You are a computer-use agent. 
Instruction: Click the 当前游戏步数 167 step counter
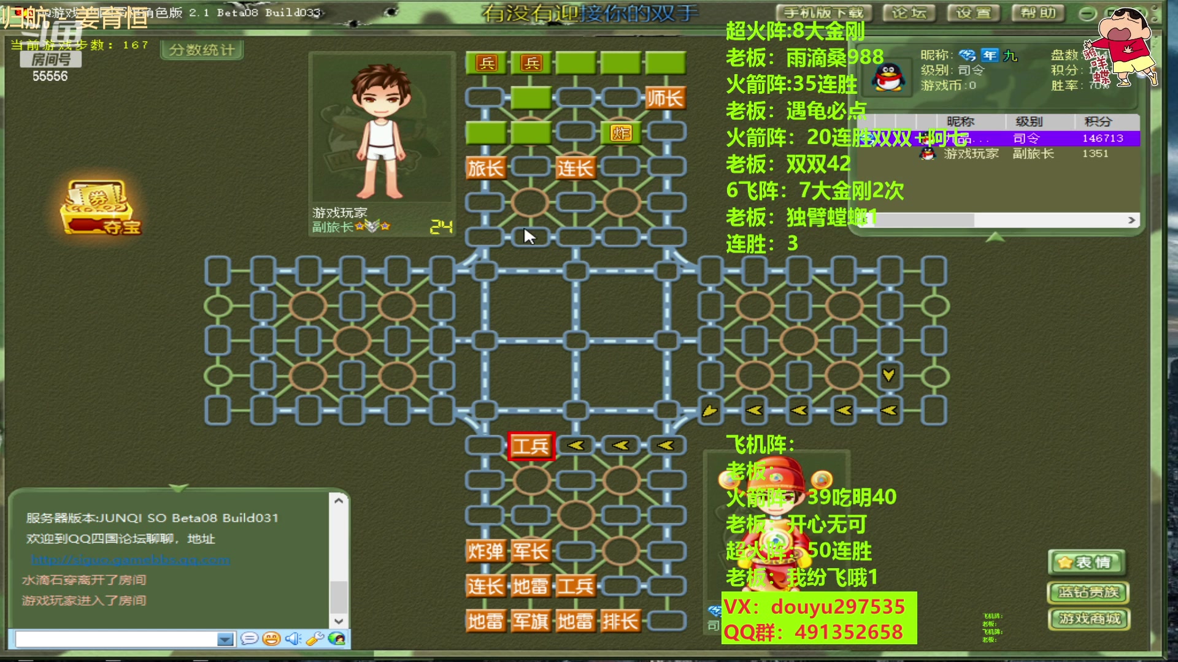(x=80, y=45)
